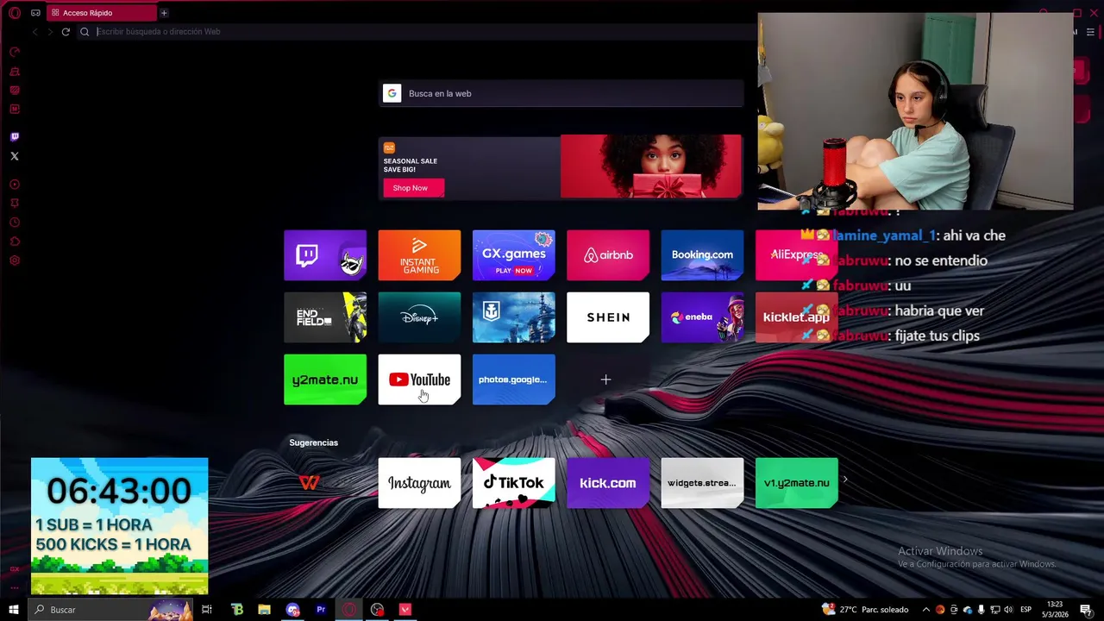Open the Booking.com speed dial tile

point(702,255)
